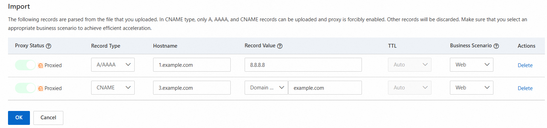Click the Record Value help icon
This screenshot has height=128, width=547.
tap(280, 46)
